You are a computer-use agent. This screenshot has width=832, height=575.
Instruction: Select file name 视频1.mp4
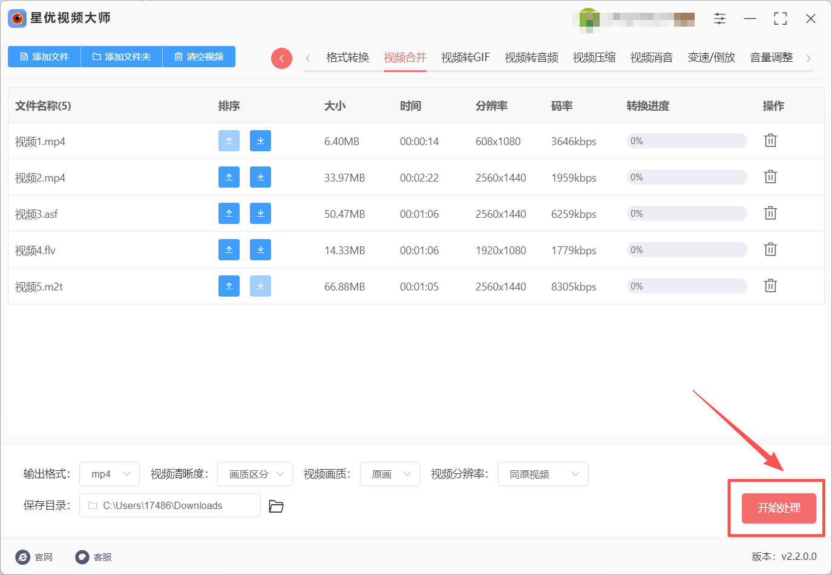click(40, 142)
